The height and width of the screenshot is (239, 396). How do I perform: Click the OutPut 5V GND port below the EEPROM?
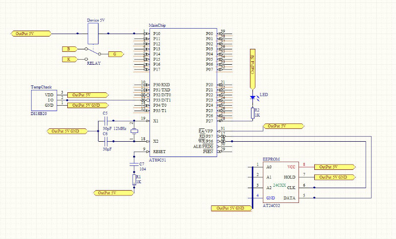(231, 208)
